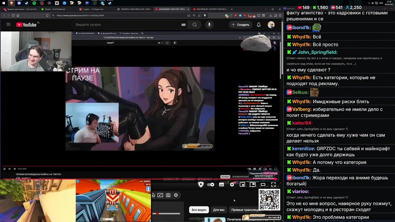Adjust the grey slider with red knob
Screen dimensions: 395x222
pos(166,213)
